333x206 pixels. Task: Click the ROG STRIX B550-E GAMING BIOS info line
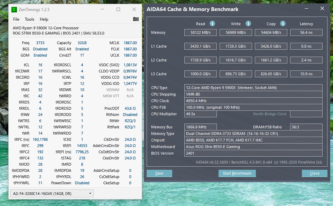pyautogui.click(x=58, y=33)
